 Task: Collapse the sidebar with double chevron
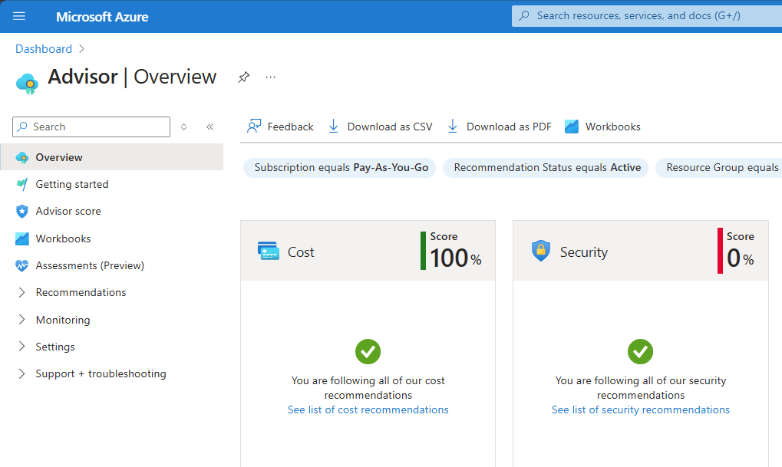click(x=210, y=127)
